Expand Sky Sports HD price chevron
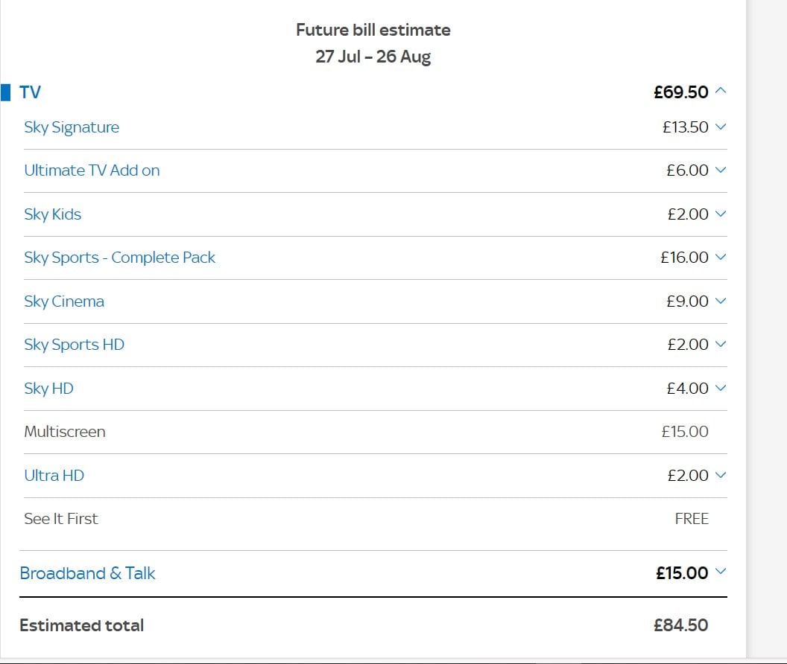Viewport: 787px width, 664px height. pyautogui.click(x=721, y=344)
